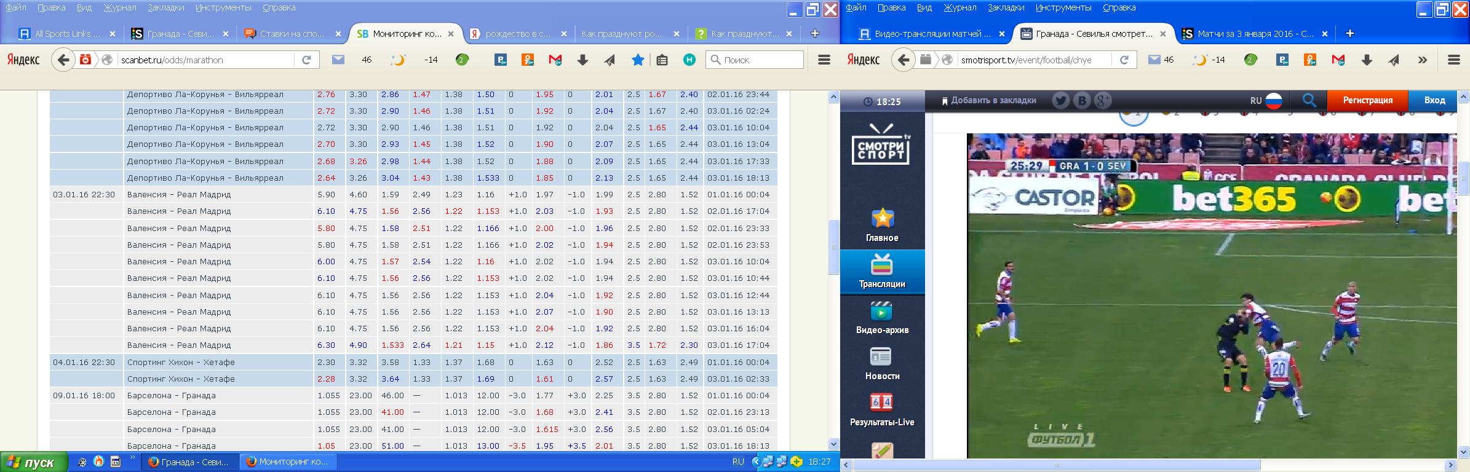Click the orange Регистрация button
The height and width of the screenshot is (472, 1470).
(x=1367, y=100)
